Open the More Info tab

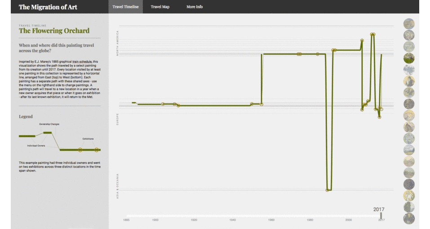pyautogui.click(x=195, y=7)
